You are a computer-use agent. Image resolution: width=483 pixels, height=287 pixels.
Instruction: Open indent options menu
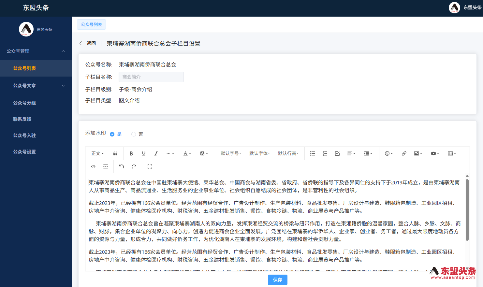368,153
